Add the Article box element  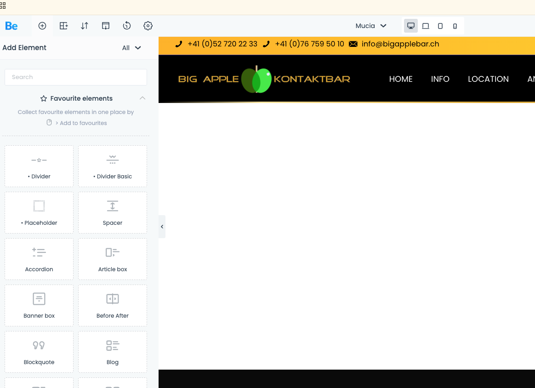tap(113, 259)
